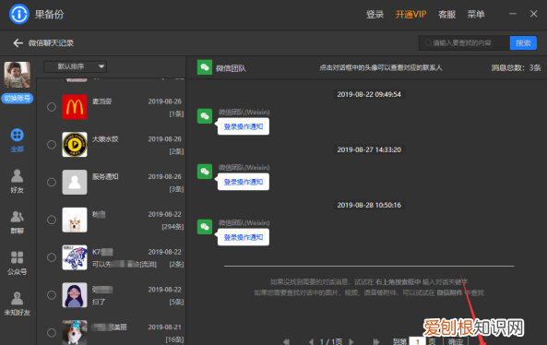Open the 大娘水饺 round logo avatar
547x345 pixels.
(75, 145)
